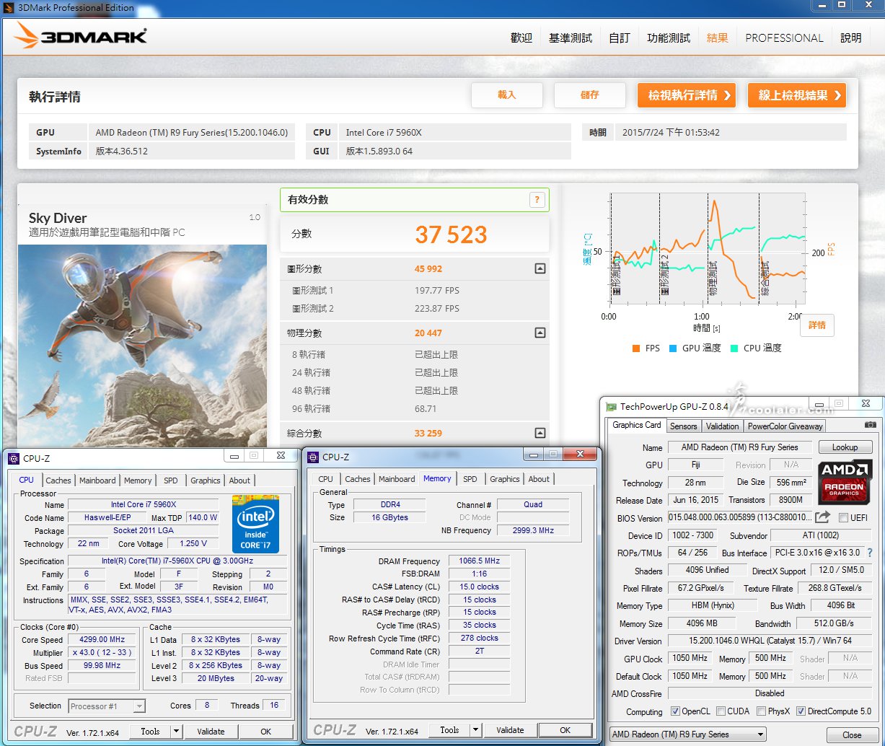Click the 223.87 FPS result for 圖形測試 2
885x746 pixels.
point(436,309)
